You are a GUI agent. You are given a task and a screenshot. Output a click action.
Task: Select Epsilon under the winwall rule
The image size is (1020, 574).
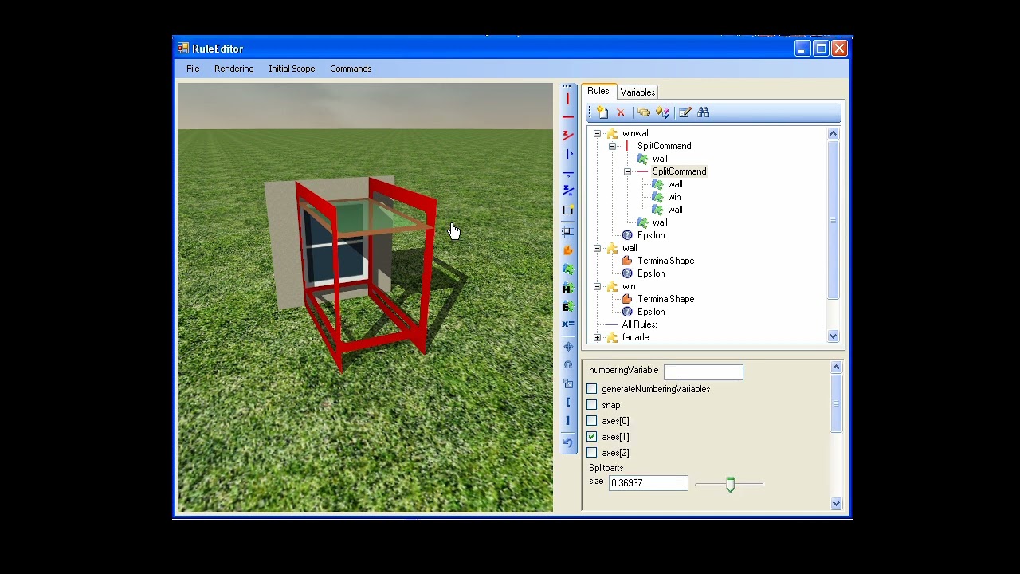[x=651, y=235]
